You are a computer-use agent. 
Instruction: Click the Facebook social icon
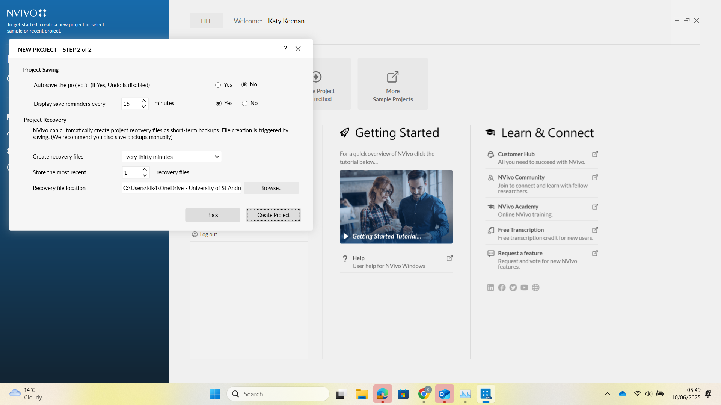click(x=502, y=287)
